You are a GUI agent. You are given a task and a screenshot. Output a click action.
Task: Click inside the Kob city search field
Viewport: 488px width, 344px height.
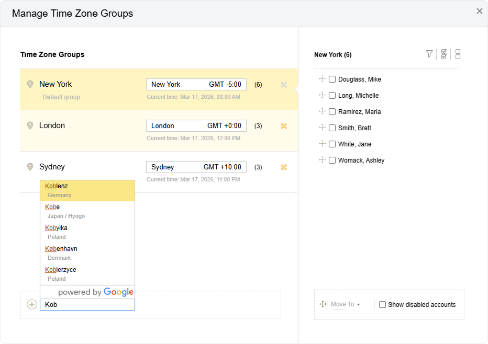[87, 304]
